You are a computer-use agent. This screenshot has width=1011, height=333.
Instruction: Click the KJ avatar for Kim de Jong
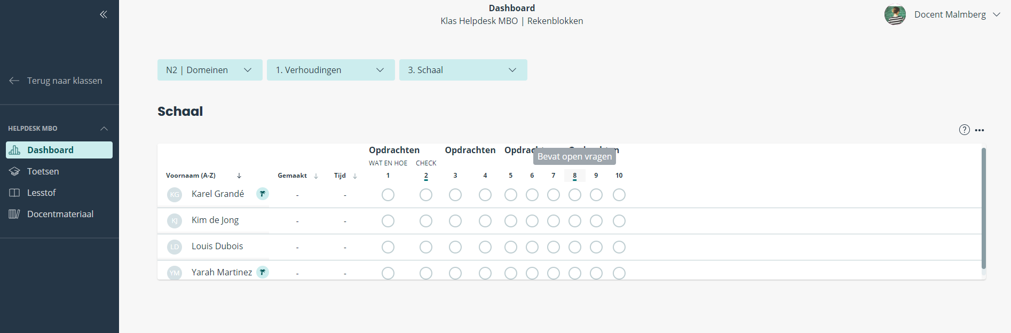pyautogui.click(x=175, y=221)
